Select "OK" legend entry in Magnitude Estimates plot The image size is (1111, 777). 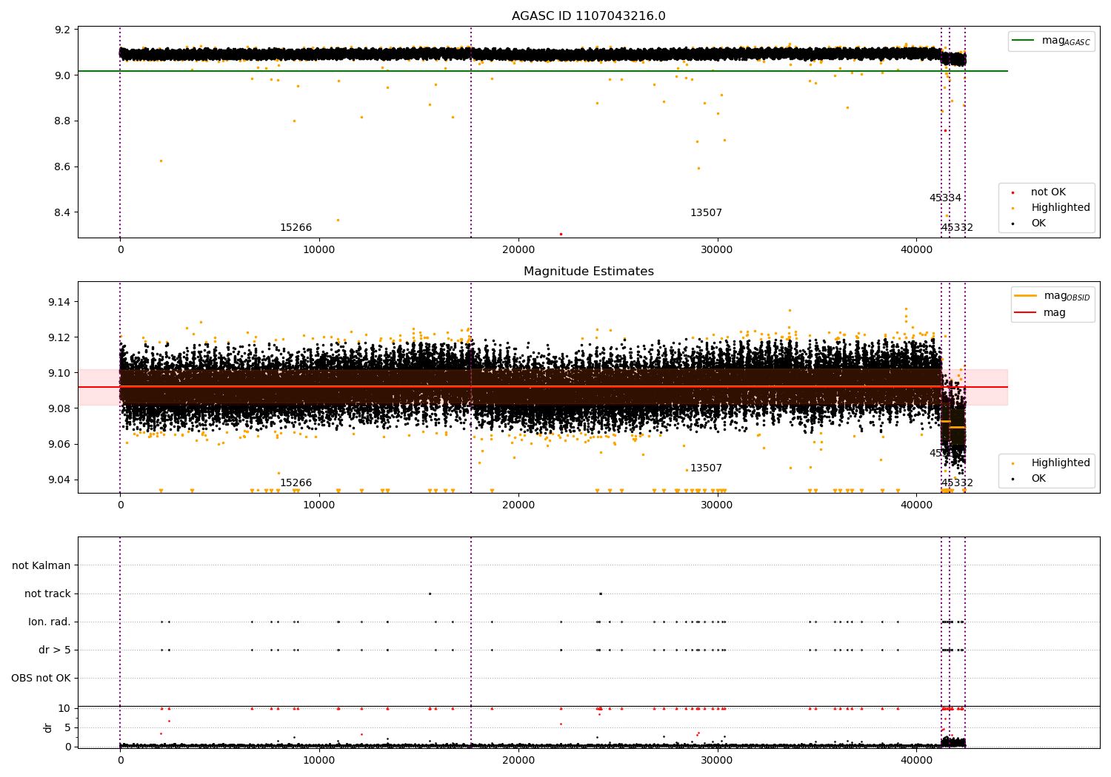click(1038, 479)
